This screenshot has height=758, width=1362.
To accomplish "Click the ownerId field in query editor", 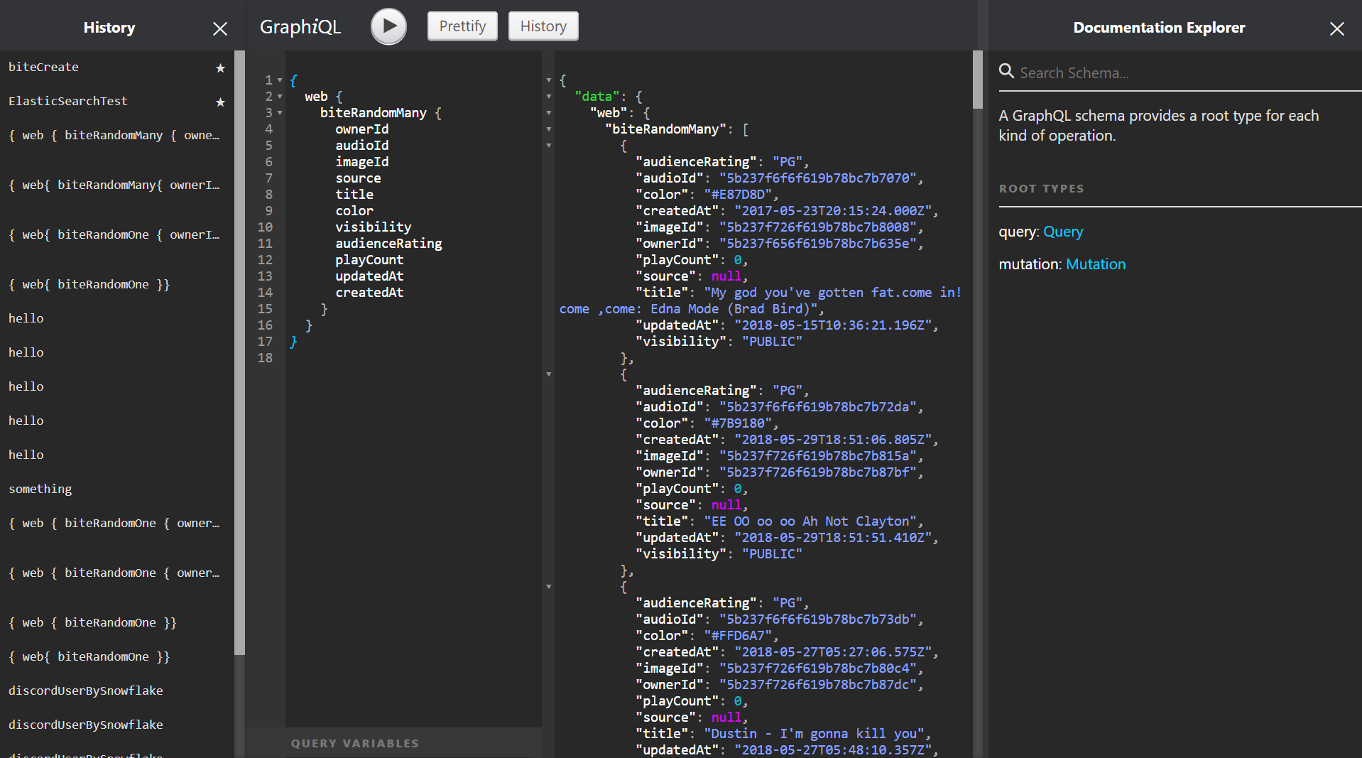I will click(x=362, y=129).
